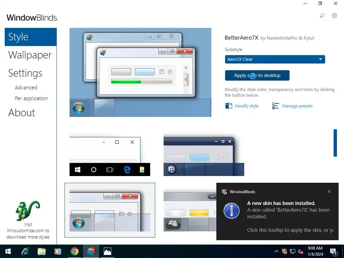Click the Wincustomize green gecko mascot
344x258 pixels.
tap(28, 211)
